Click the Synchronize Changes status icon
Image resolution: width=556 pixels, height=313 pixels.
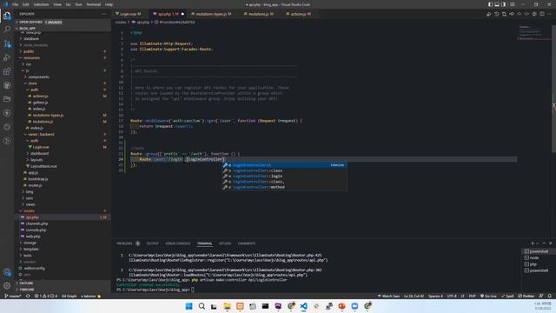[28, 296]
